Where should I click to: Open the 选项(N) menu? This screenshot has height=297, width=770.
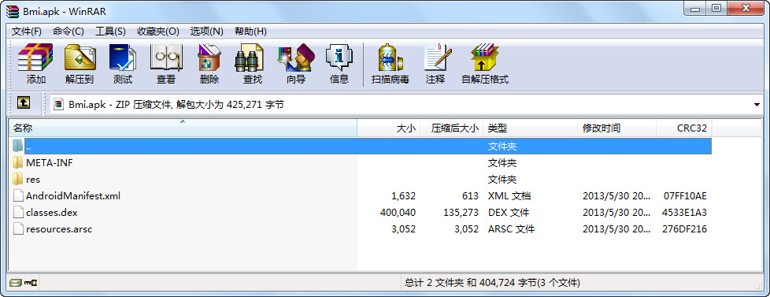(207, 32)
